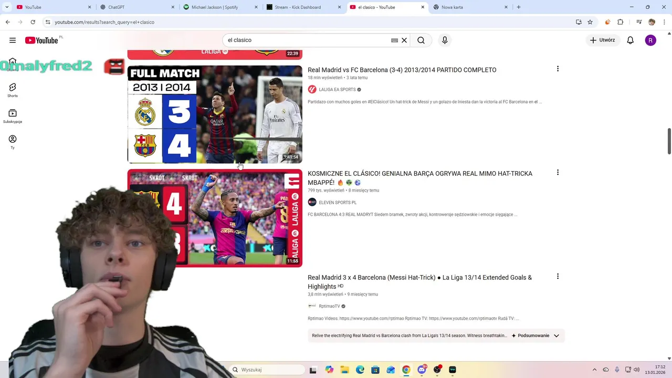This screenshot has width=672, height=378.
Task: Start voice search with the microphone
Action: [445, 40]
